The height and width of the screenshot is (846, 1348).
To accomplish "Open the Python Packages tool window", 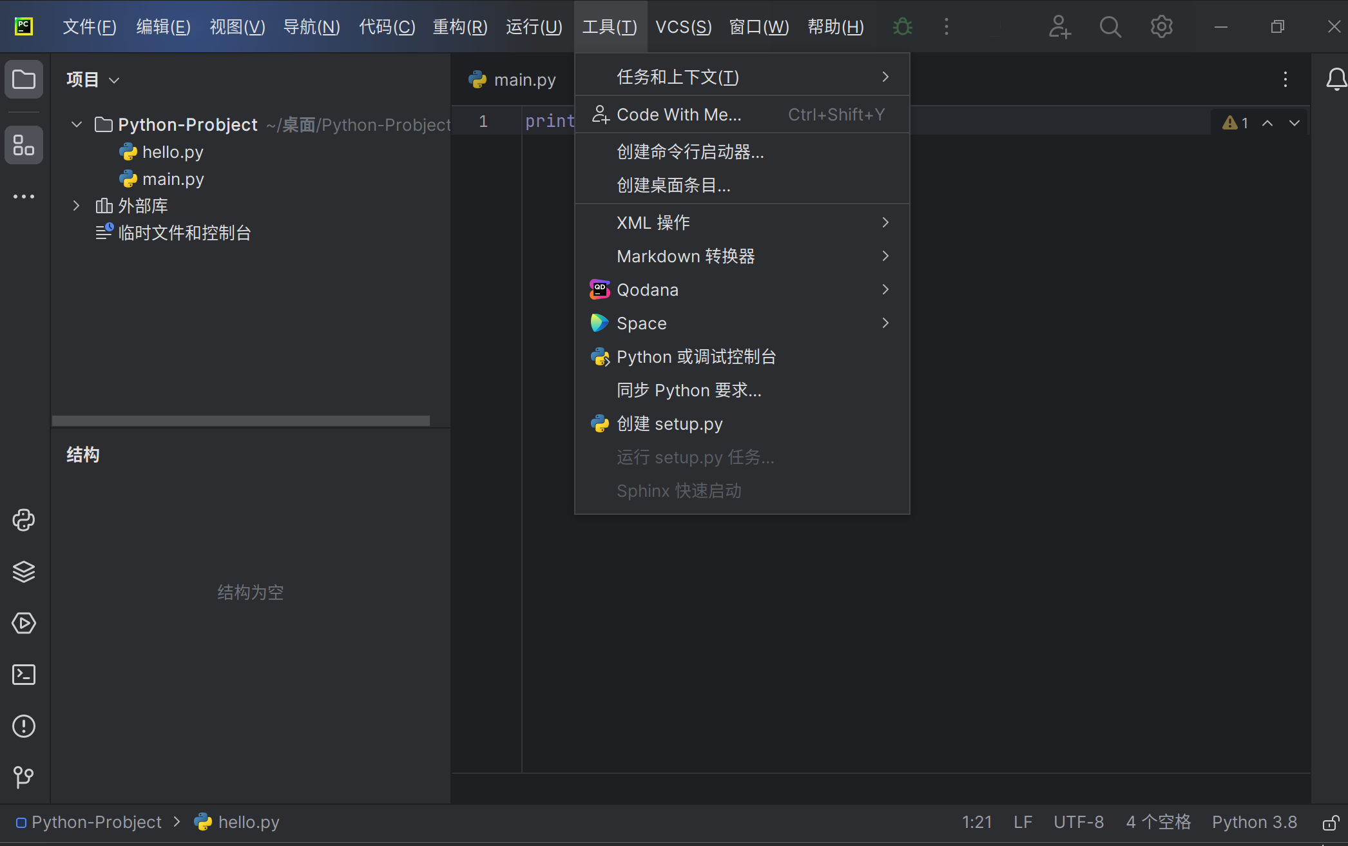I will (x=24, y=572).
